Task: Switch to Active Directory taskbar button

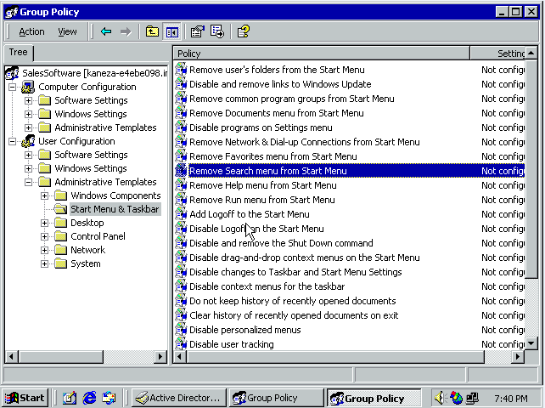Action: (178, 398)
